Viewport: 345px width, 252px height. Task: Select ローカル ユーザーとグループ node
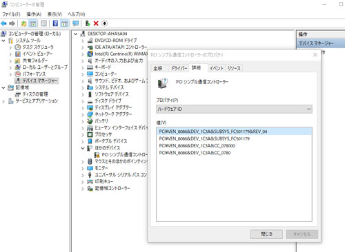(45, 67)
